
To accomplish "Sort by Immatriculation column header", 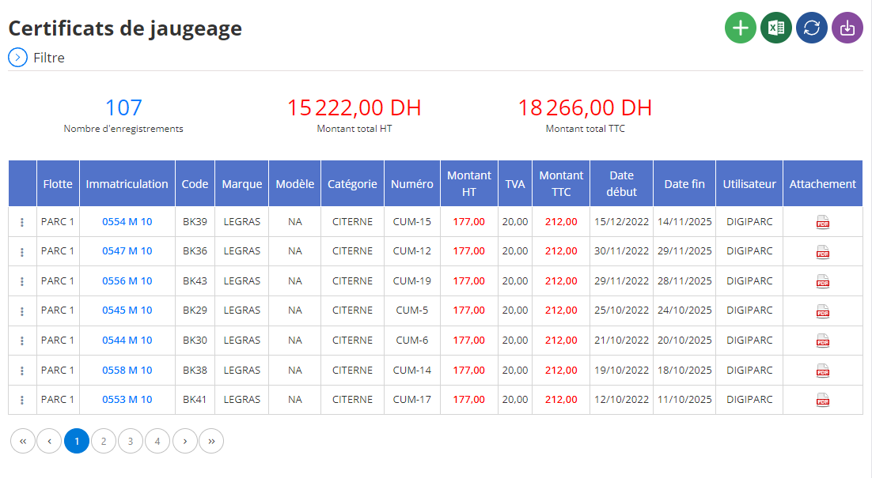I will pos(127,184).
